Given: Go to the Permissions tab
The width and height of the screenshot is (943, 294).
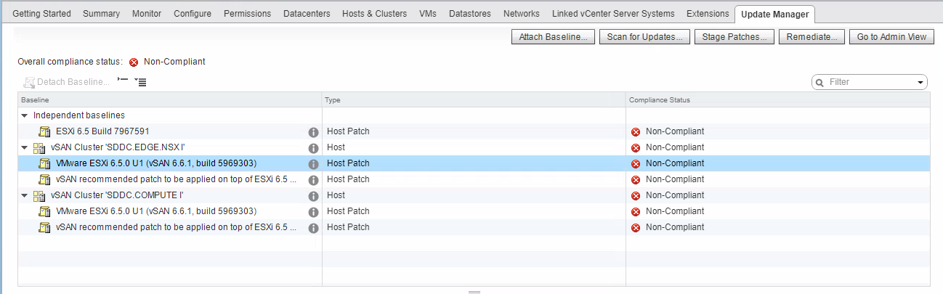Looking at the screenshot, I should 247,14.
